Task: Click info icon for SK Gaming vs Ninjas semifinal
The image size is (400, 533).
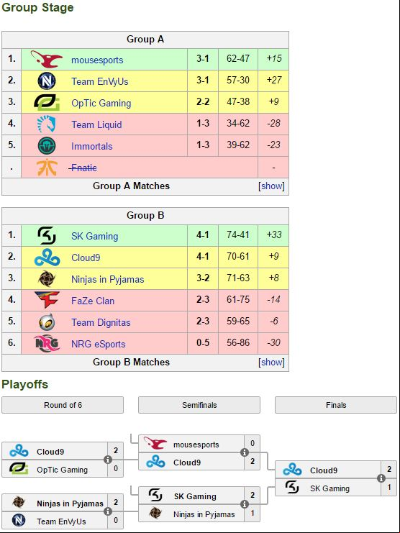Action: [x=245, y=504]
